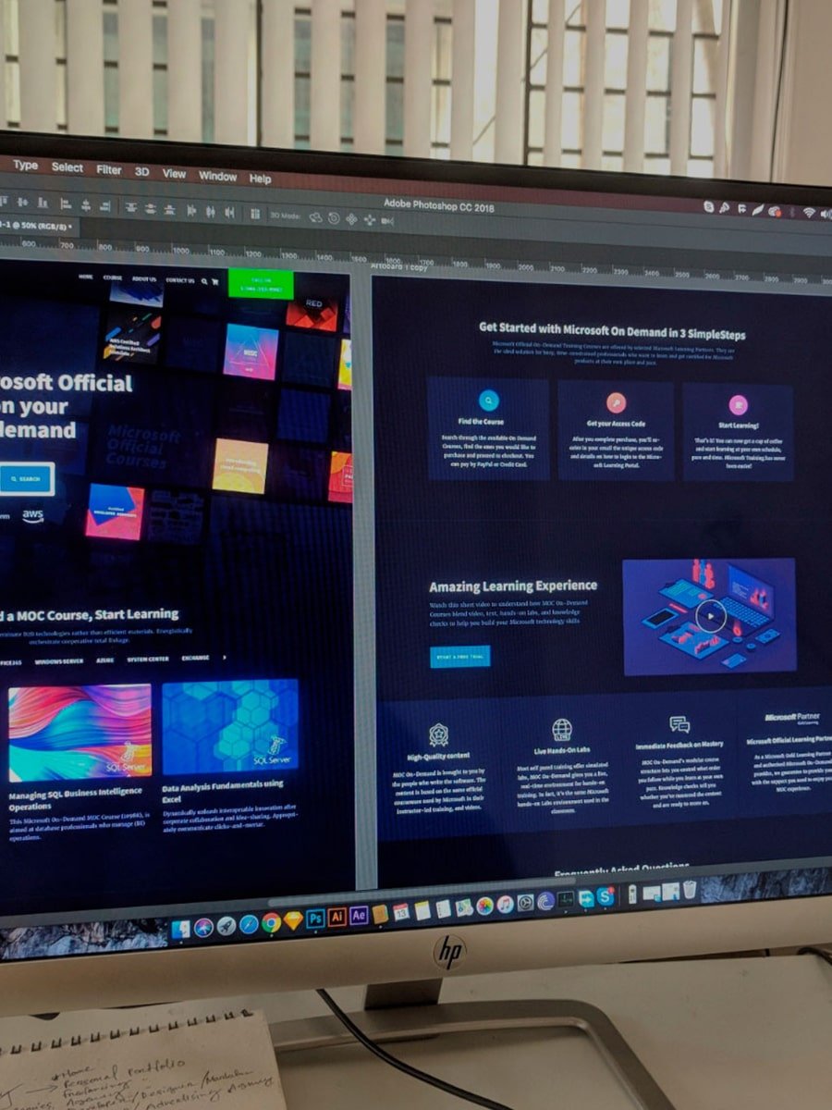Click the 3D video camera zoom icon
The image size is (832, 1110).
pos(387,220)
